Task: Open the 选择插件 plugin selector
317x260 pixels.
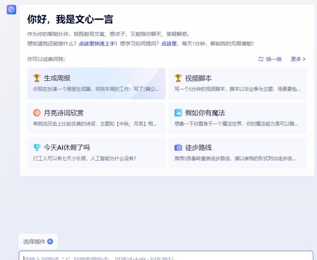Action: click(38, 241)
